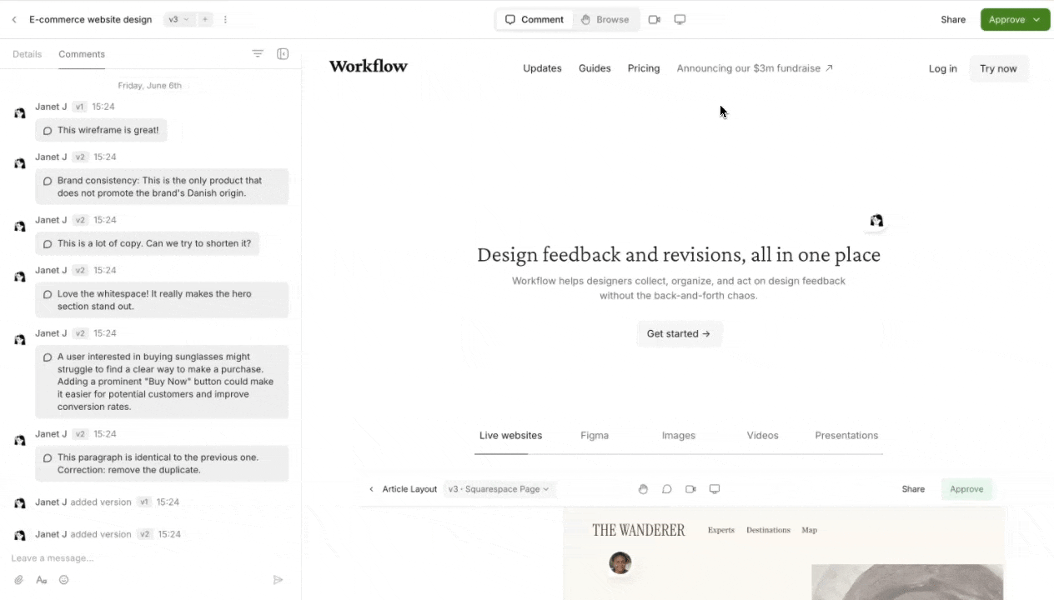
Task: Click the Log in link
Action: click(x=943, y=68)
